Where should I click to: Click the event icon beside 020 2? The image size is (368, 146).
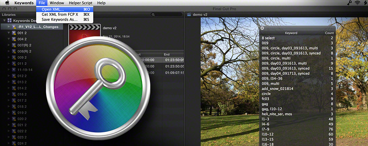click(14, 119)
